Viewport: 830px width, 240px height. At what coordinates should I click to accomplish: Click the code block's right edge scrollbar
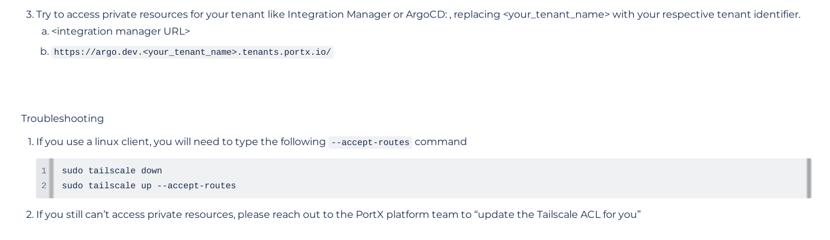click(x=809, y=178)
